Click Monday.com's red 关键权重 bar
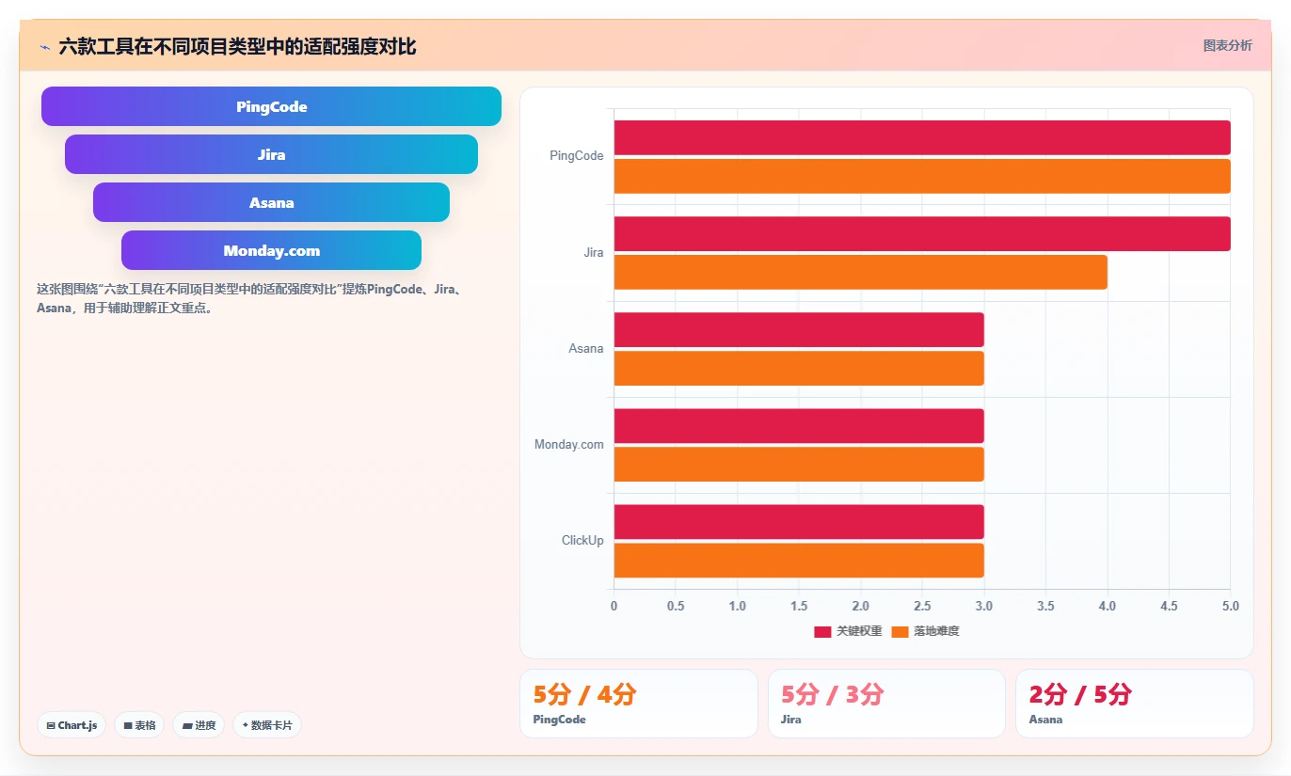Viewport: 1291px width, 776px height. click(x=799, y=425)
